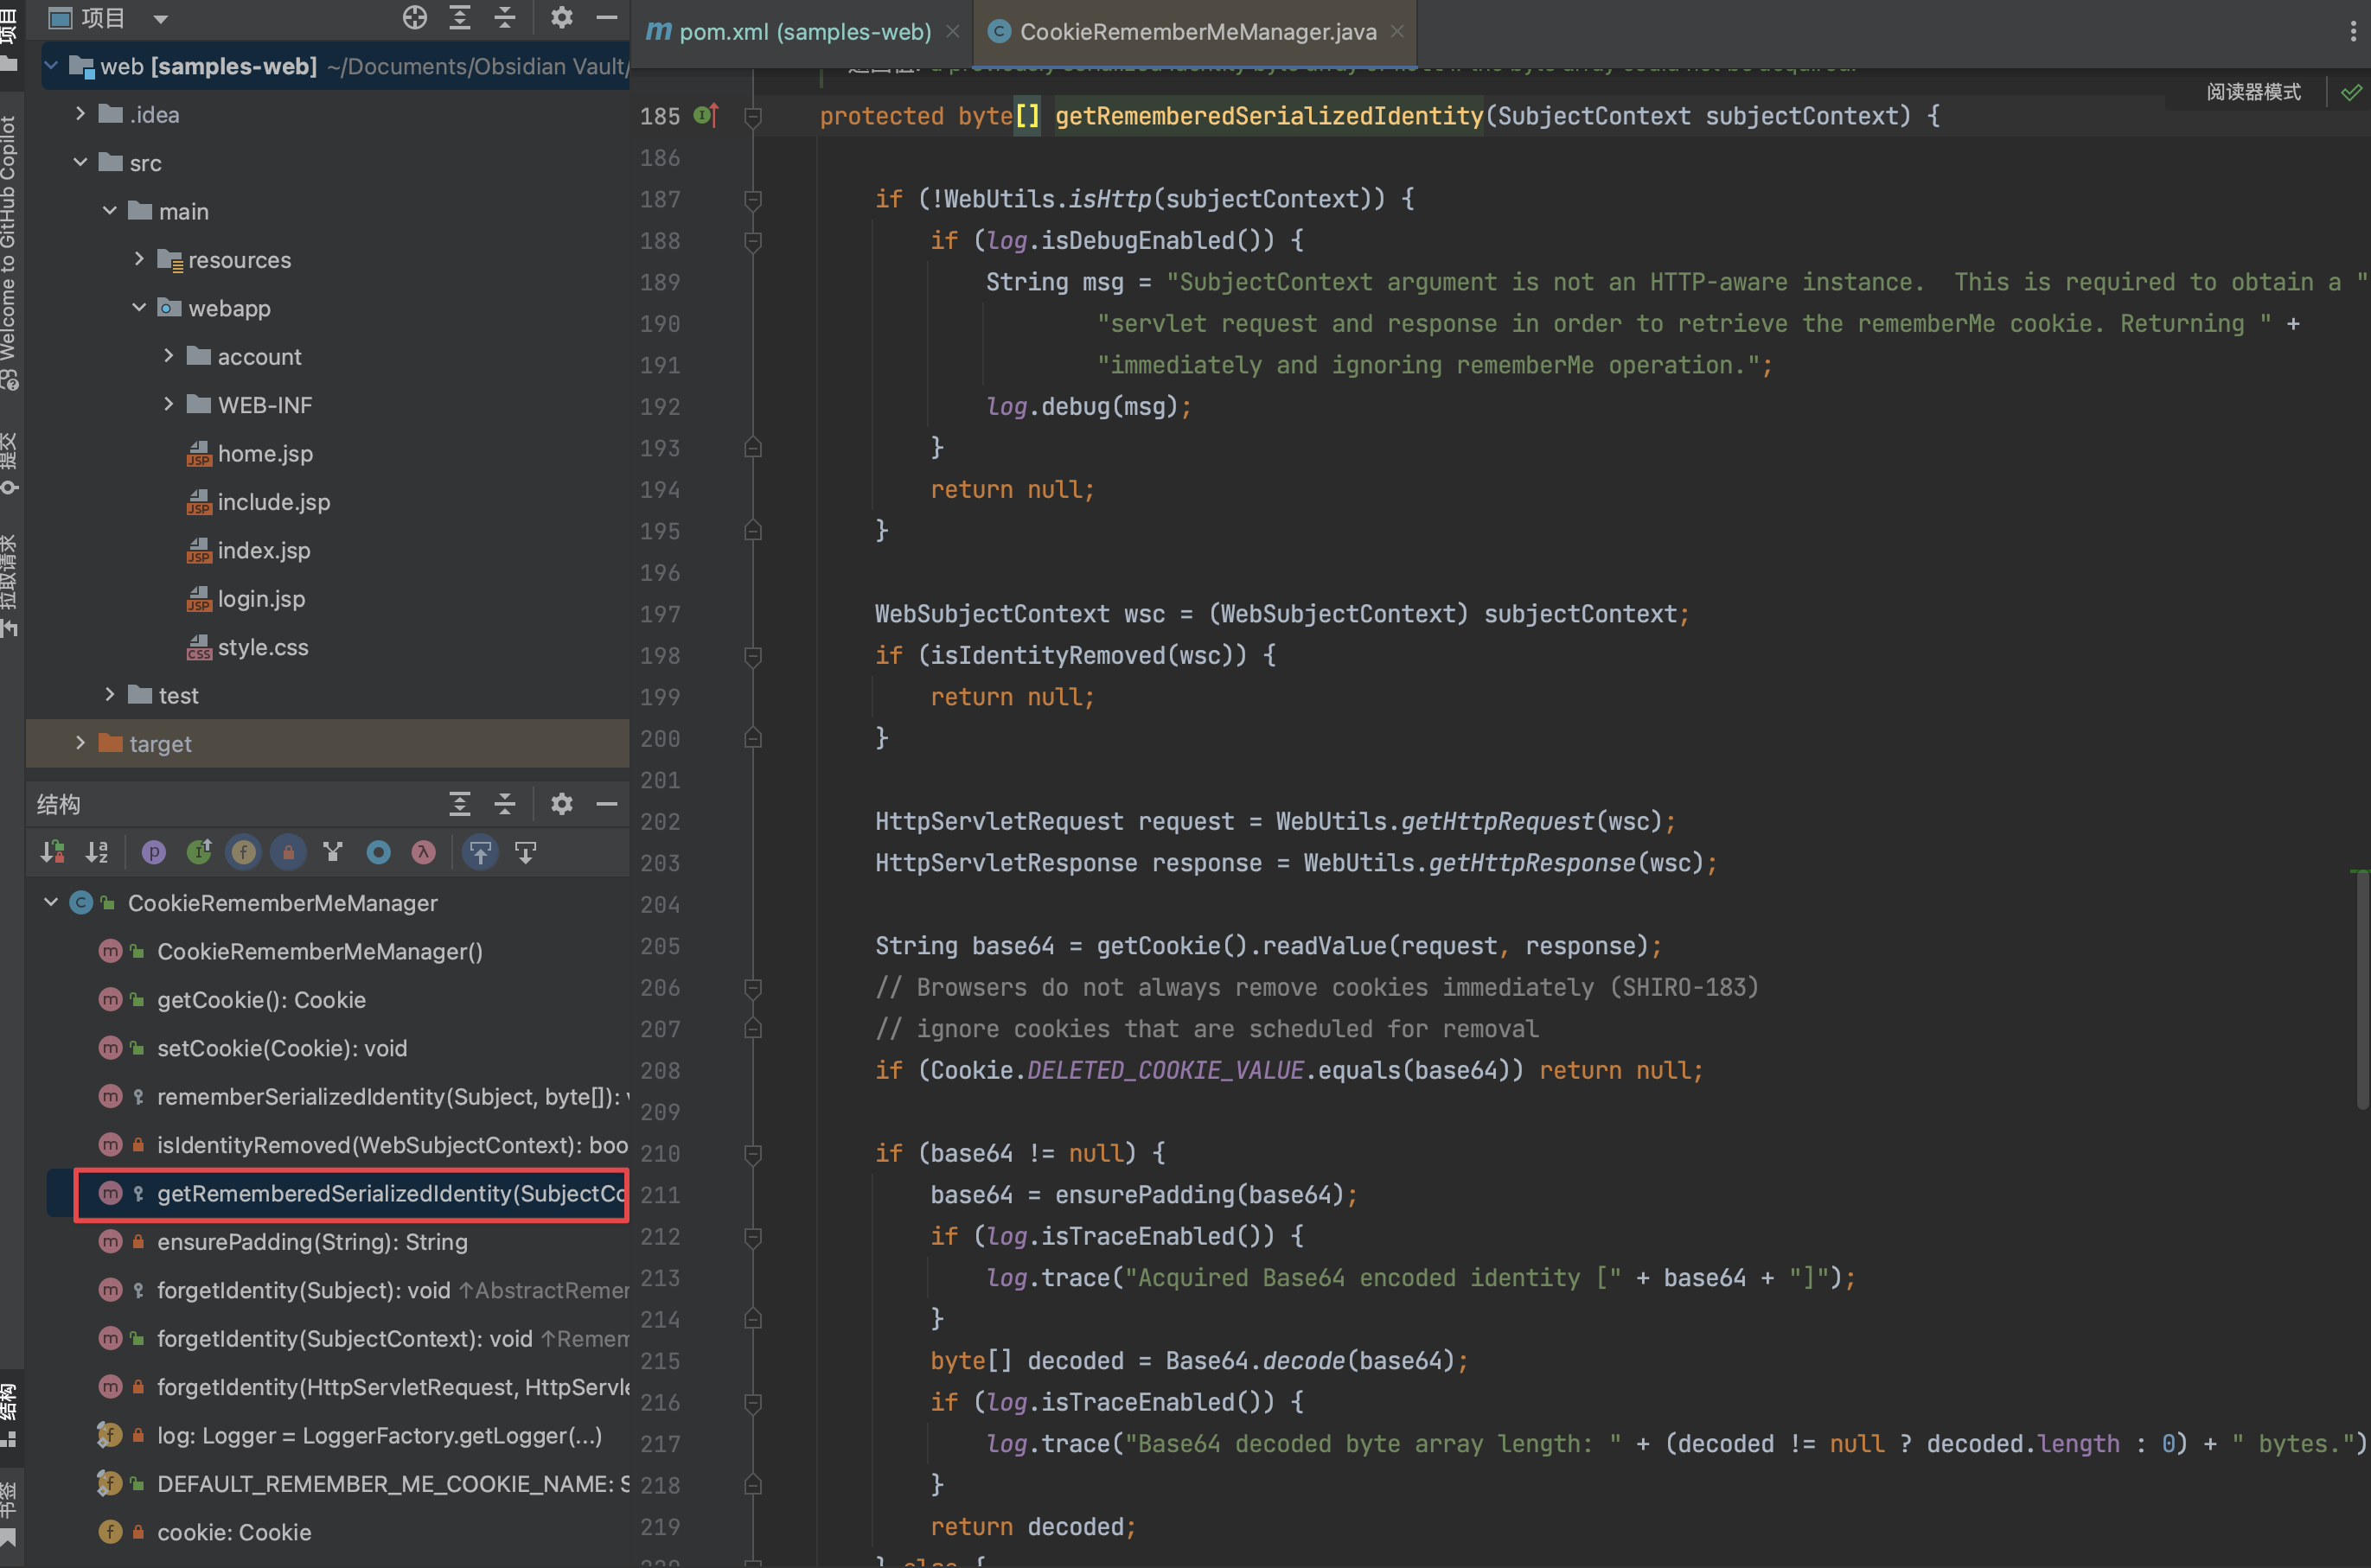Collapse all in the Project panel toolbar
This screenshot has width=2371, height=1568.
pyautogui.click(x=505, y=17)
